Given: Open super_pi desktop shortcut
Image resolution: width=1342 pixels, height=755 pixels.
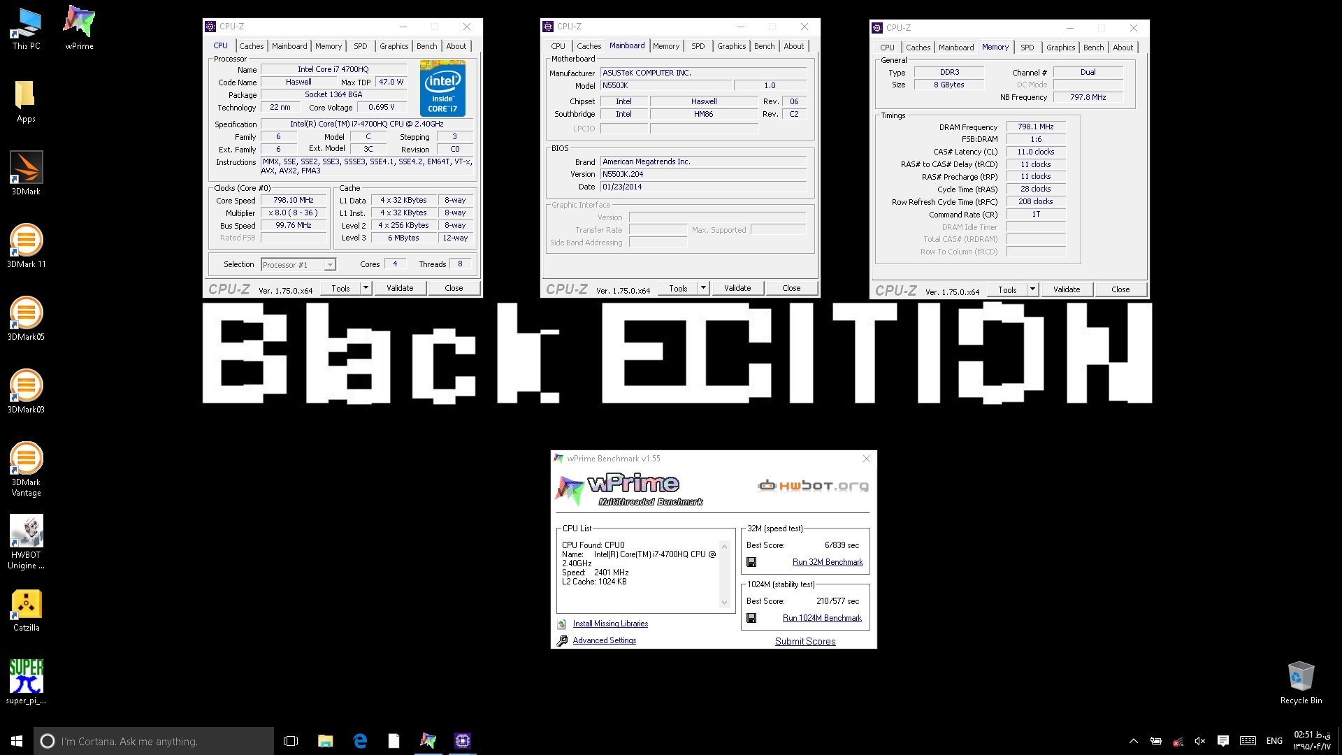Looking at the screenshot, I should point(26,682).
